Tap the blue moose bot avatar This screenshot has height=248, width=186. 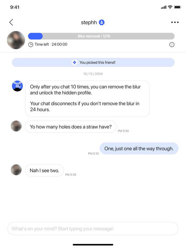click(x=17, y=86)
